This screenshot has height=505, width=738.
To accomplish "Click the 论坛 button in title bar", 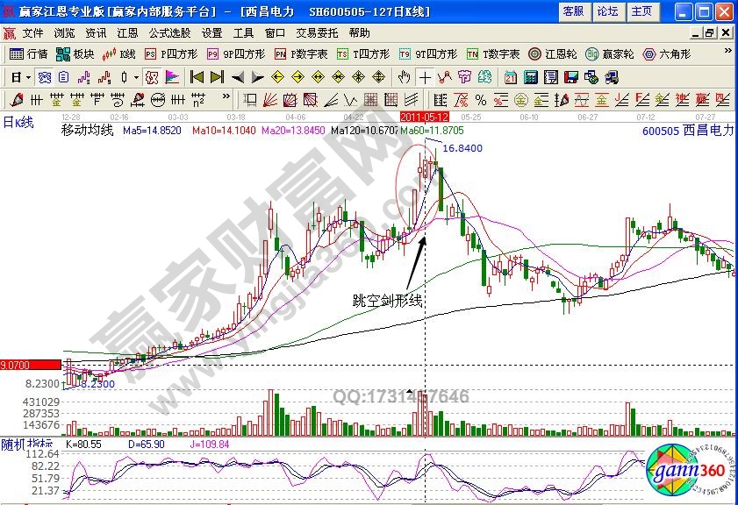I will click(607, 11).
